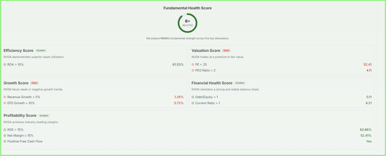Click the check icon beside Current Ratio > 1

click(x=193, y=103)
